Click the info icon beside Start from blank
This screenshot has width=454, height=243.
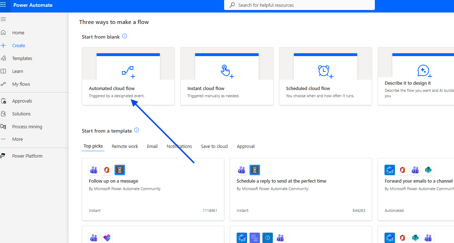coord(125,36)
